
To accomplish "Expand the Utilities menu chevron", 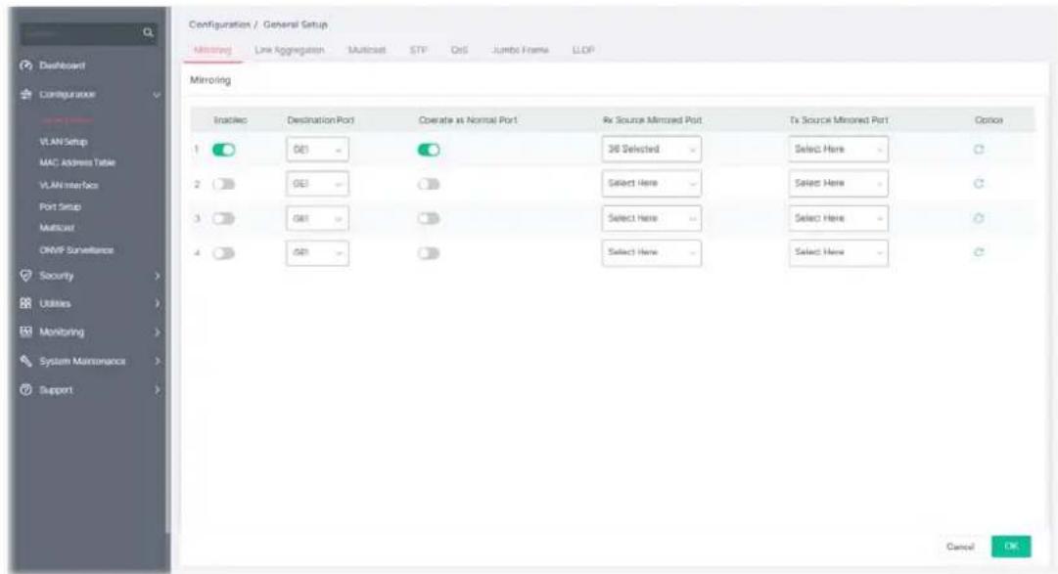I will click(157, 303).
